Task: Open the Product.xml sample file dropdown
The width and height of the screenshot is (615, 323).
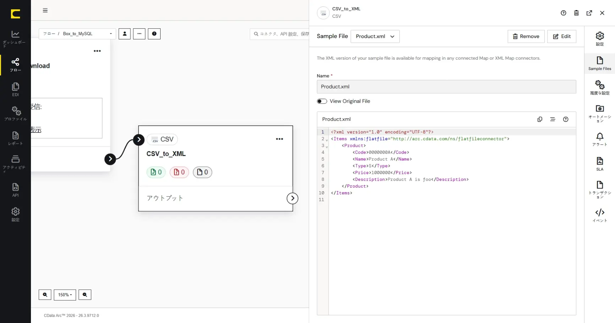Action: point(375,37)
